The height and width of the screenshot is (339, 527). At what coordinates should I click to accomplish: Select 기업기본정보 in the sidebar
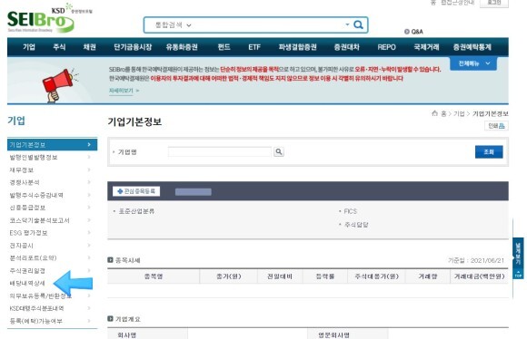tap(52, 144)
